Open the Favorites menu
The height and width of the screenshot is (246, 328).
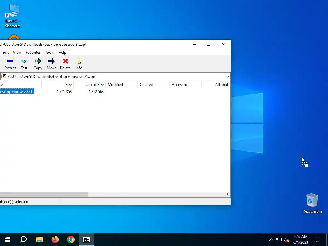(x=33, y=53)
